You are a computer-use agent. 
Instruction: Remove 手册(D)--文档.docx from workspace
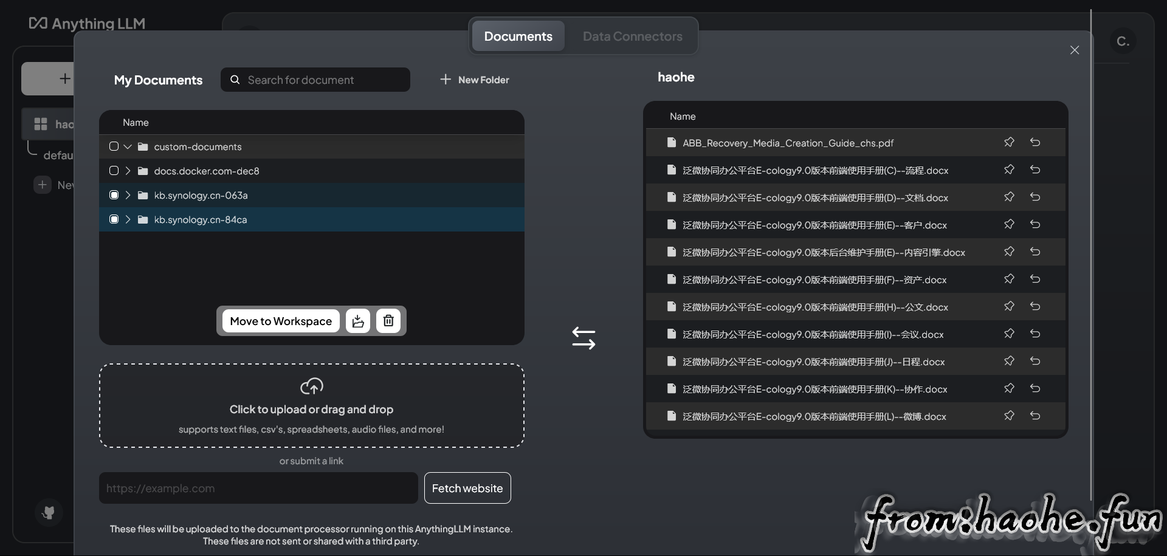tap(1035, 197)
